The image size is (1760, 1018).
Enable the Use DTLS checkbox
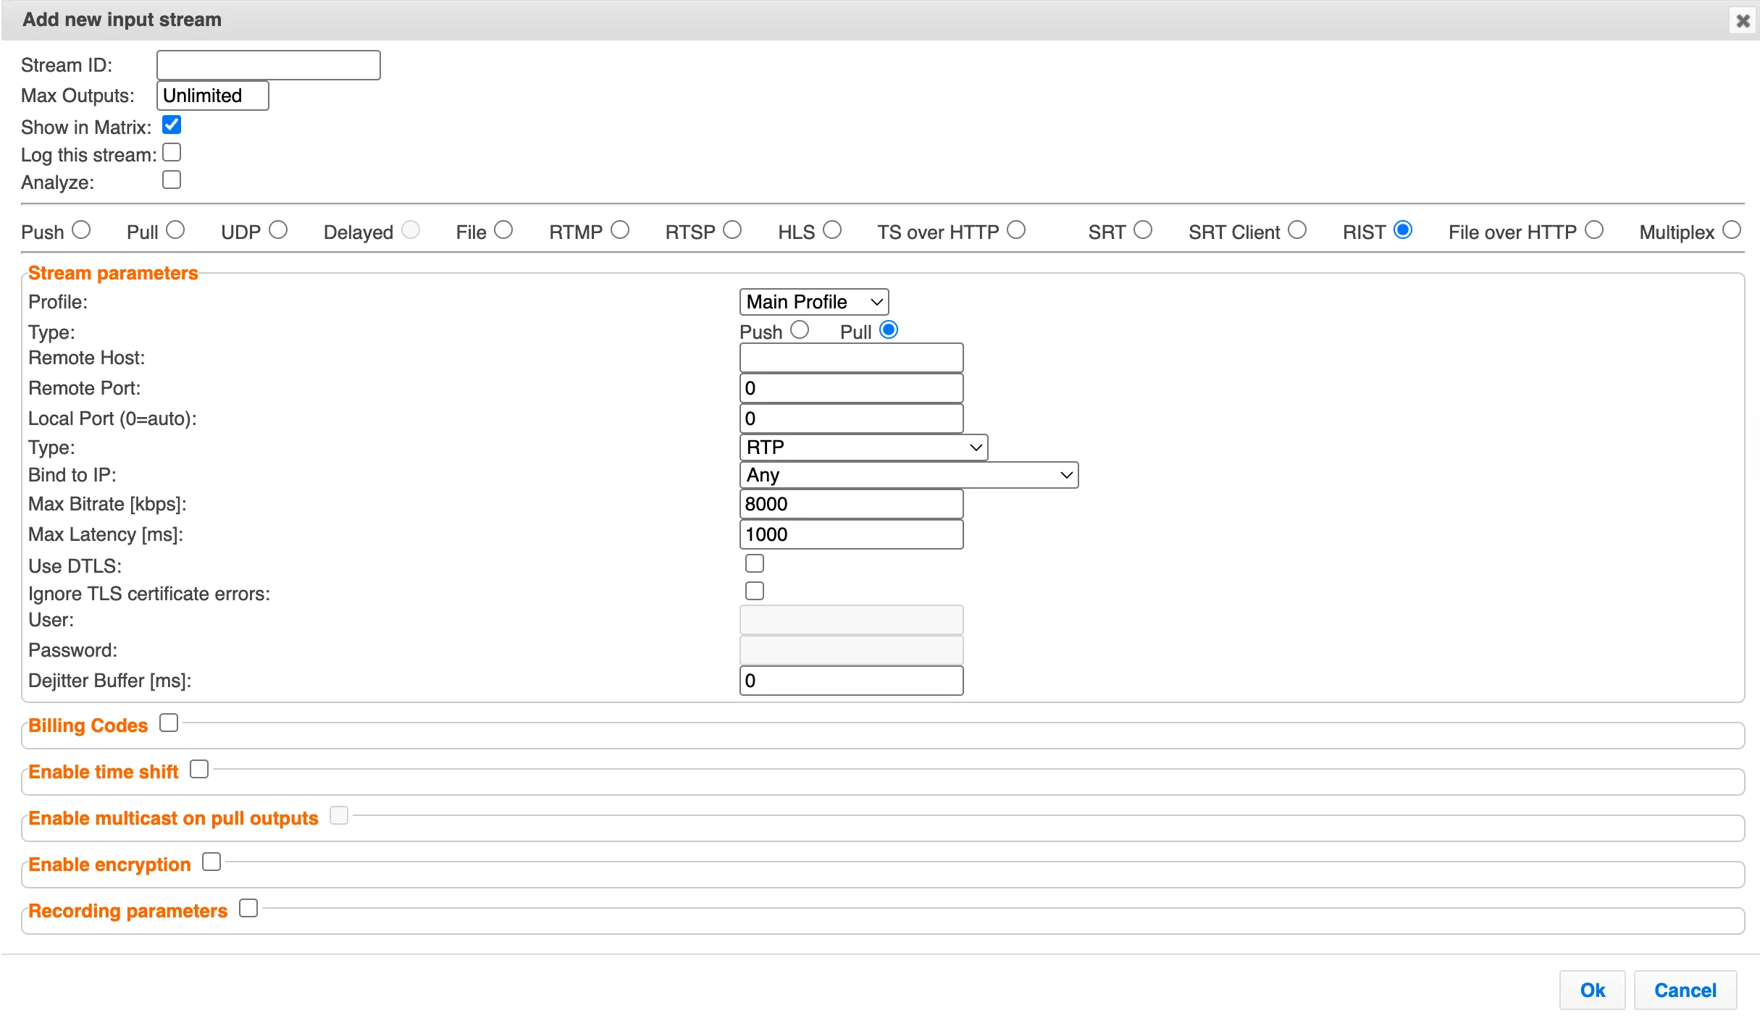point(755,563)
